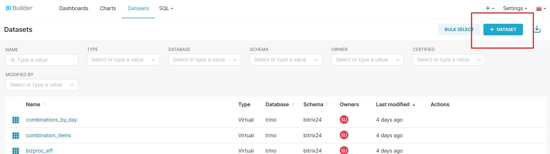This screenshot has width=550, height=154.
Task: Click the BI Builder logo
Action: click(19, 8)
